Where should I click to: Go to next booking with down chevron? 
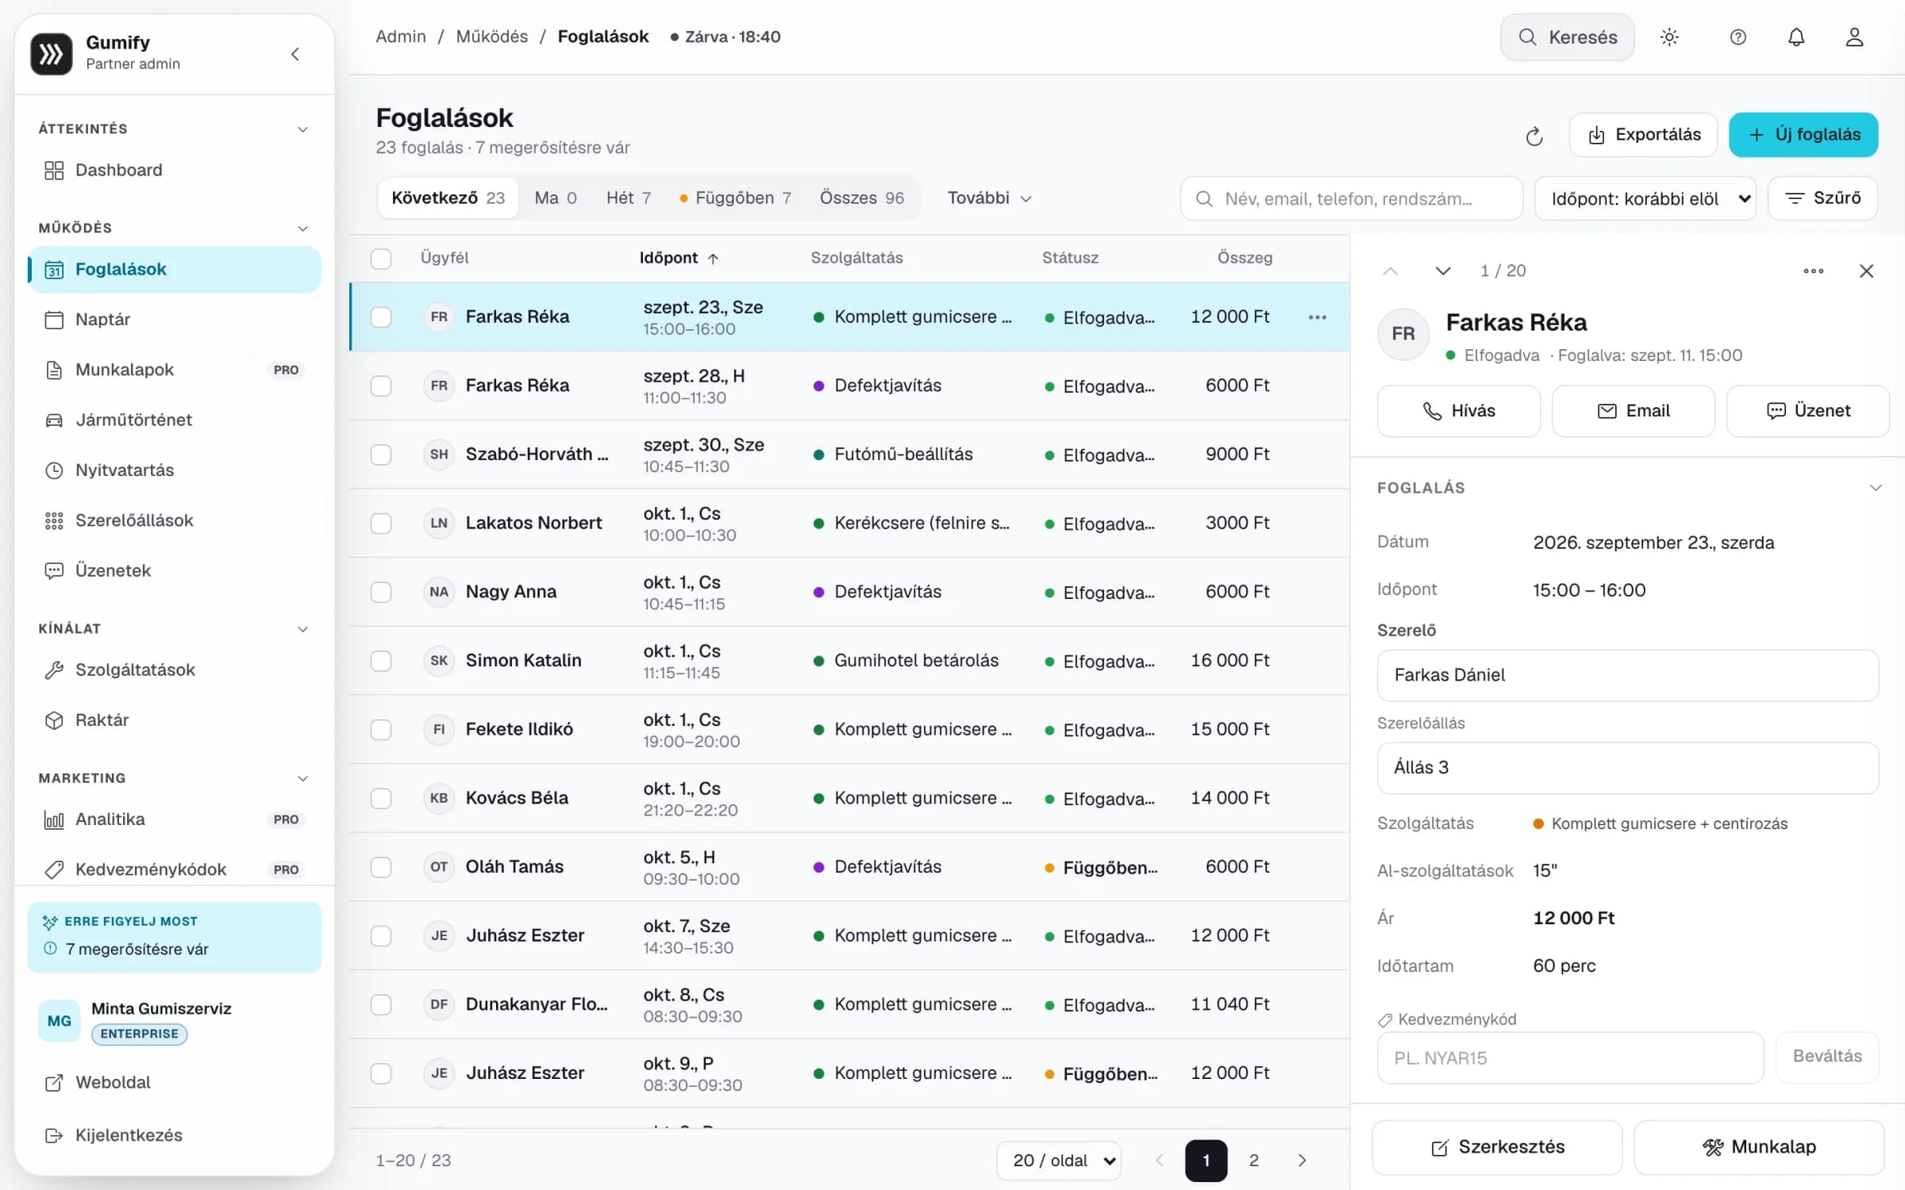point(1443,271)
